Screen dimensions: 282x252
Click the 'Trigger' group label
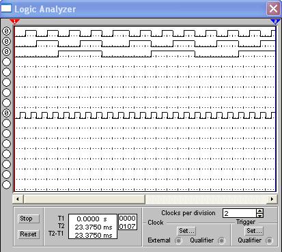click(x=246, y=222)
